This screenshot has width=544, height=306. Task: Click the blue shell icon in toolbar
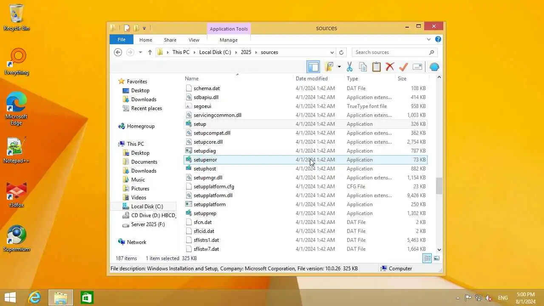pos(434,67)
